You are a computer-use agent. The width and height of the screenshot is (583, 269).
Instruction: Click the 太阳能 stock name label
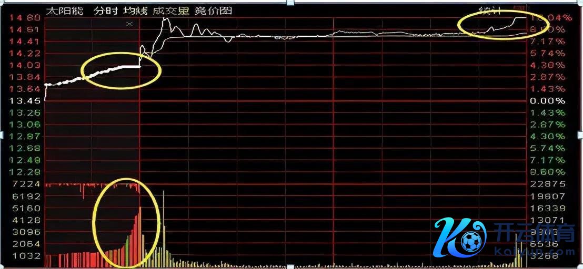(65, 11)
